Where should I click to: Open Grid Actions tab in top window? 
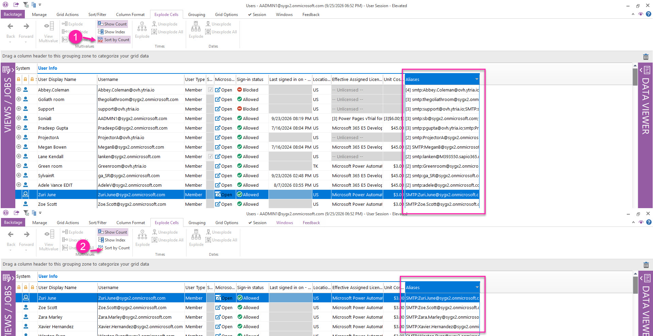67,15
